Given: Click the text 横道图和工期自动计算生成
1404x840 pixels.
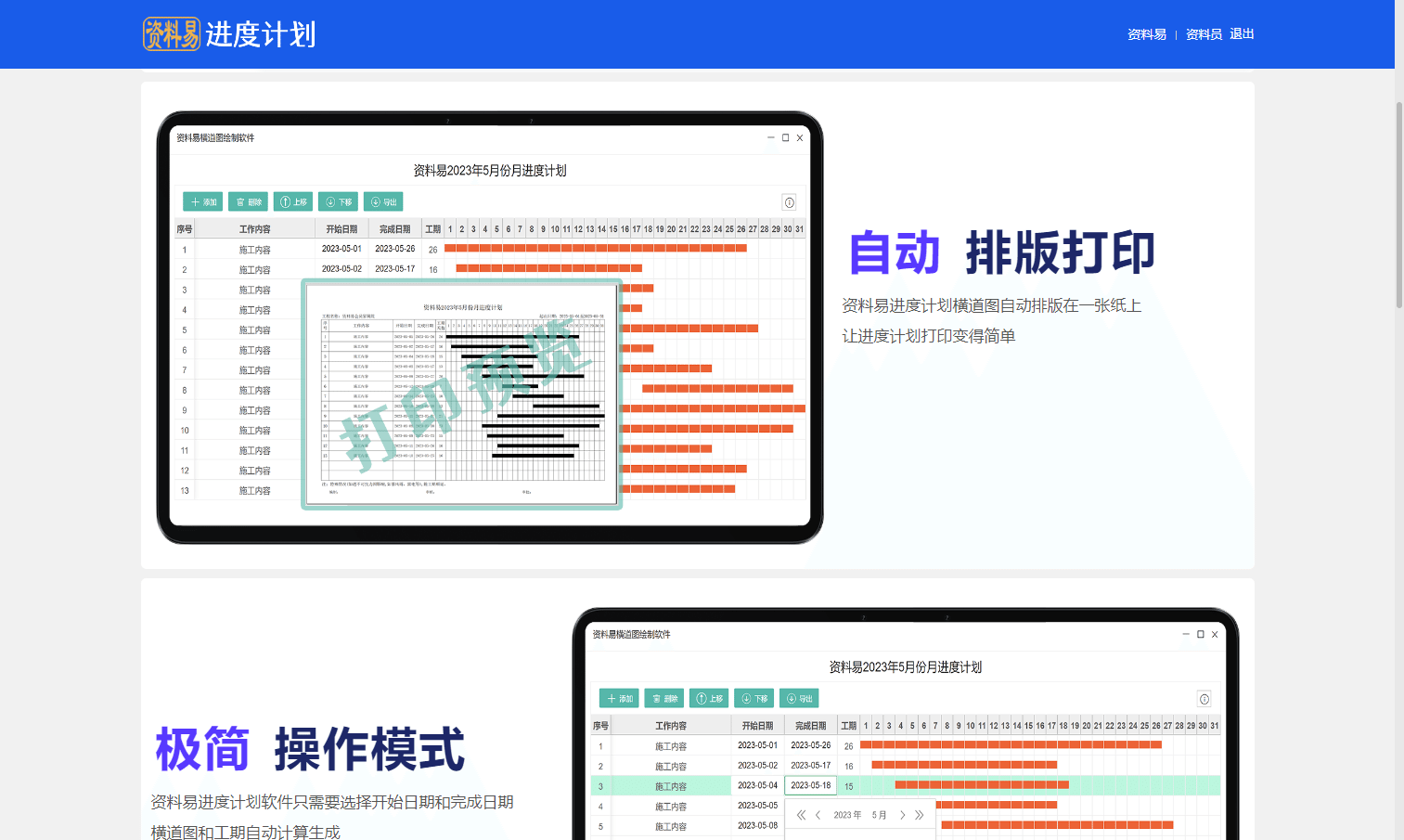Looking at the screenshot, I should pos(246,833).
